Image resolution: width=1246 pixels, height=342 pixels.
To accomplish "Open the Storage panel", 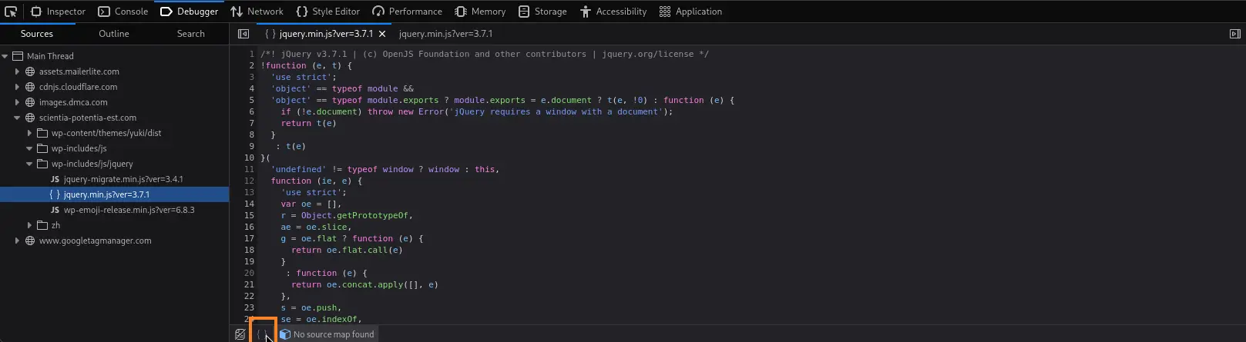I will [x=542, y=12].
